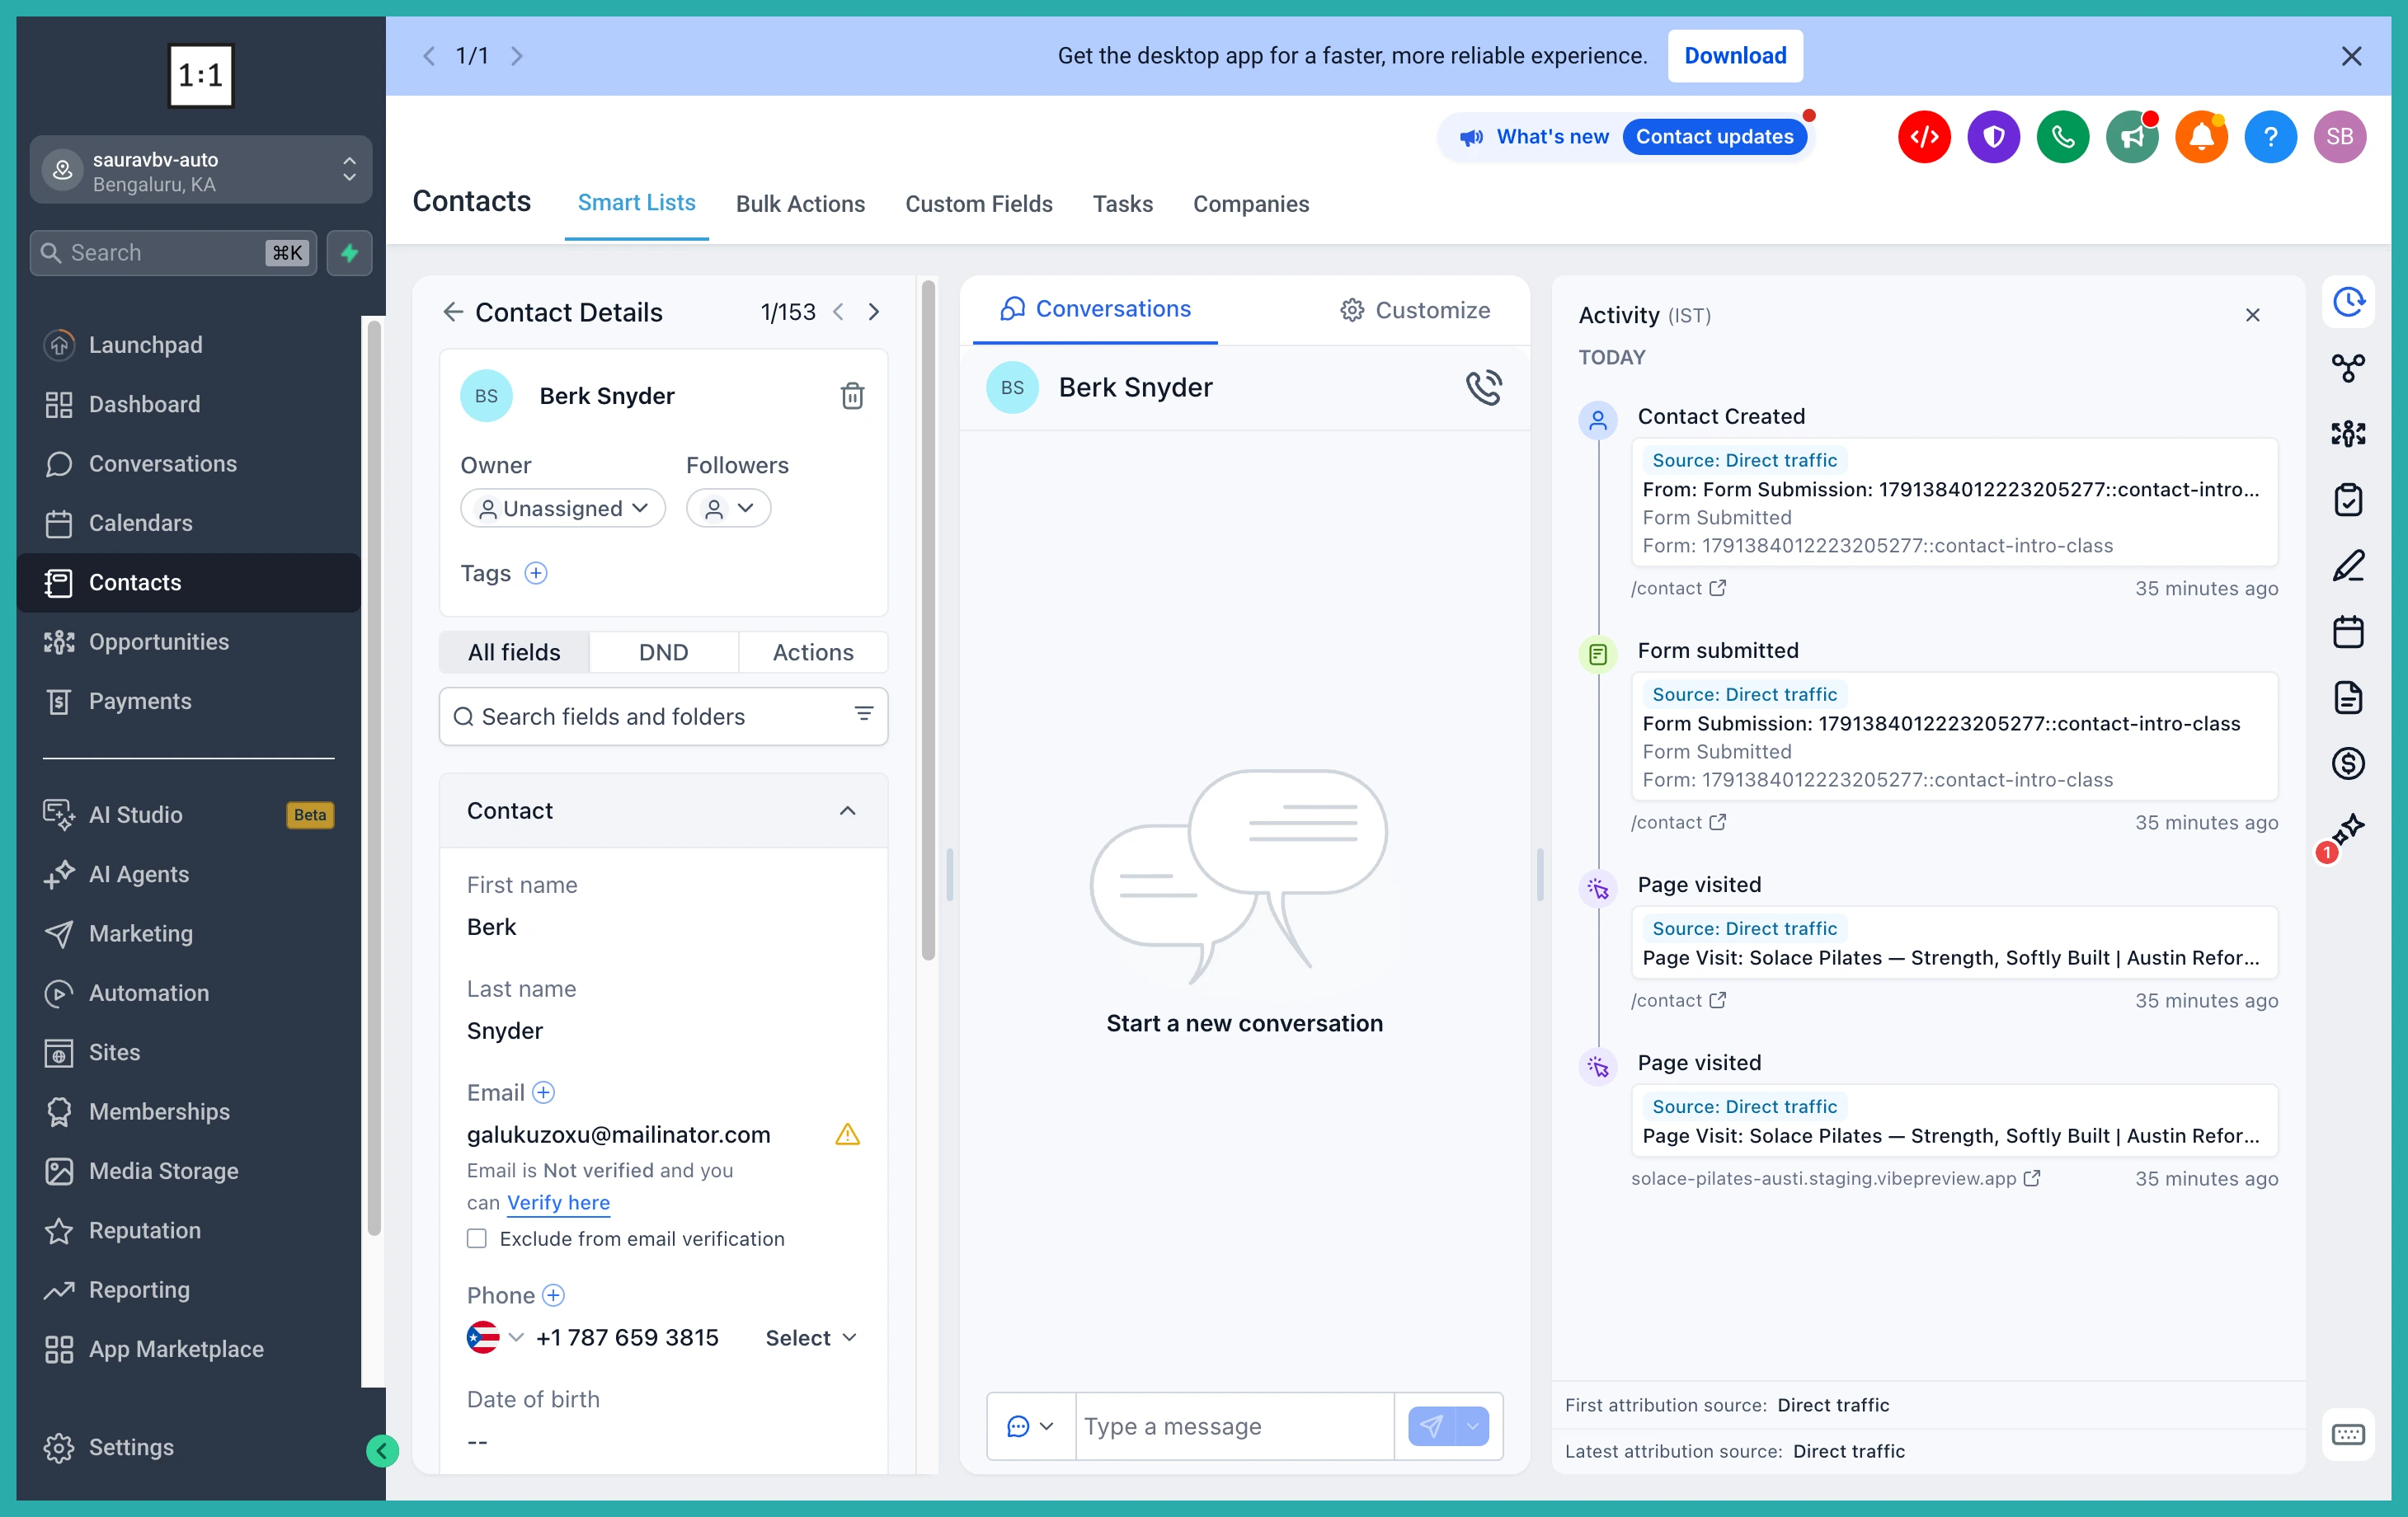2408x1517 pixels.
Task: Open the purple shield icon
Action: click(1993, 137)
